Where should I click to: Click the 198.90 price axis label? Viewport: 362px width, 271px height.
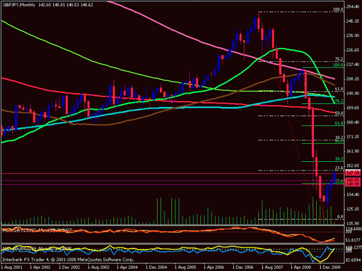[x=353, y=93]
